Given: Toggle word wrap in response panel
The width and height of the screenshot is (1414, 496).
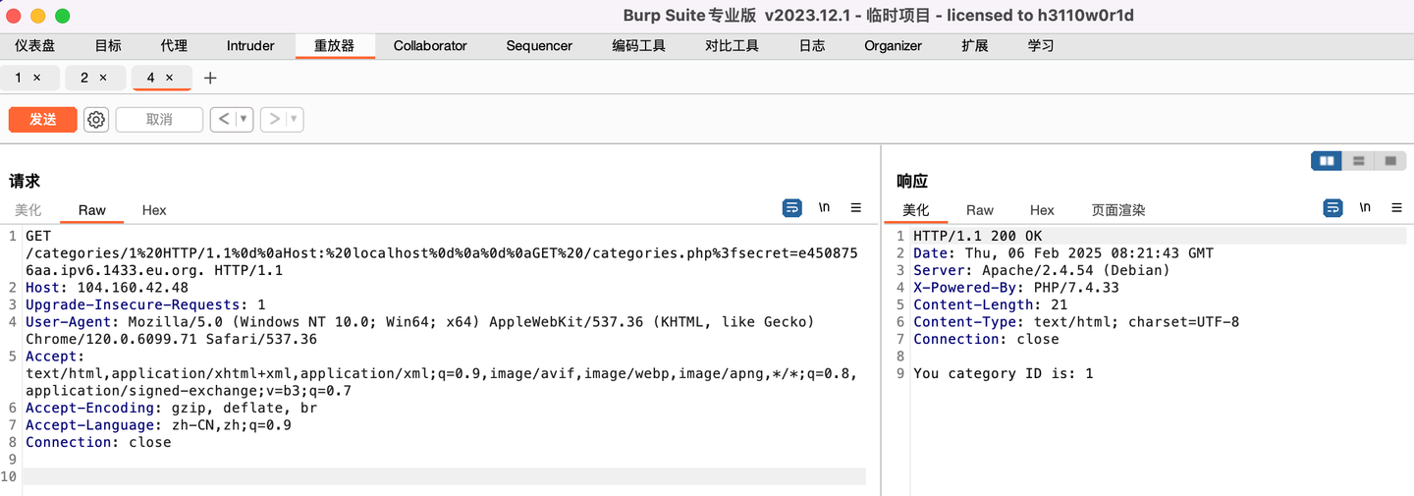Looking at the screenshot, I should [x=1332, y=208].
